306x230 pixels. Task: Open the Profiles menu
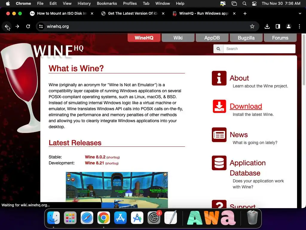tap(130, 3)
